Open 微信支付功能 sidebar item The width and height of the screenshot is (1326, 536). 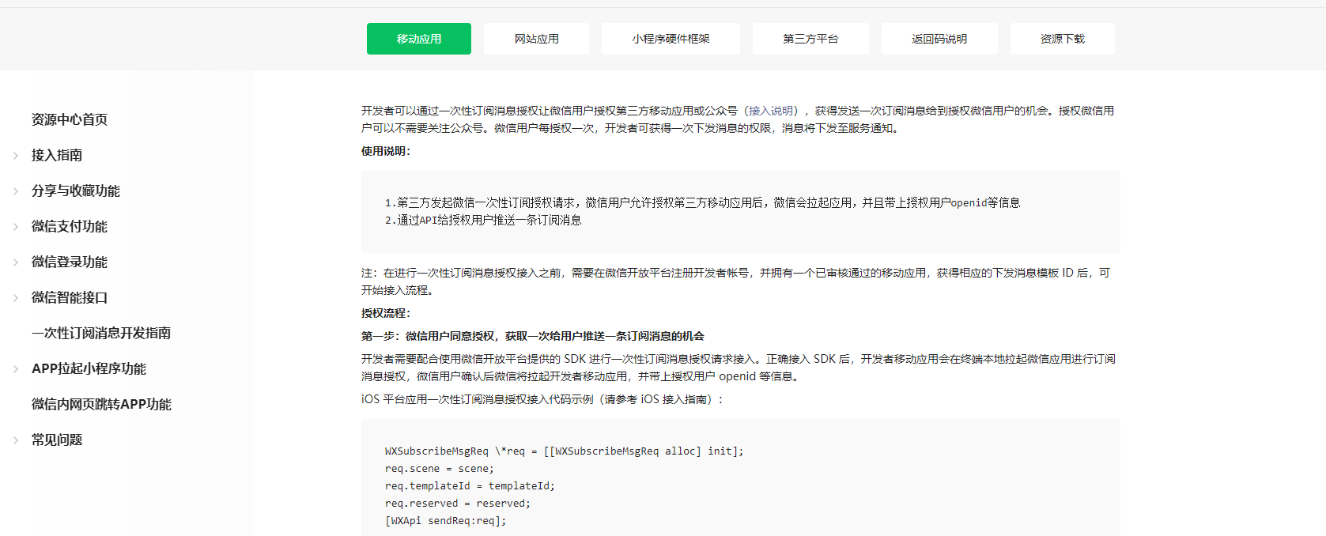pyautogui.click(x=70, y=226)
